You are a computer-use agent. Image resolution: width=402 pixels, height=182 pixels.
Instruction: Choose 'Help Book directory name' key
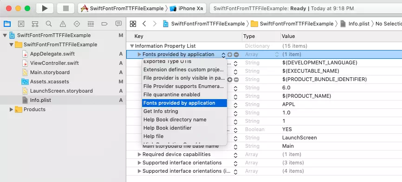(184, 119)
